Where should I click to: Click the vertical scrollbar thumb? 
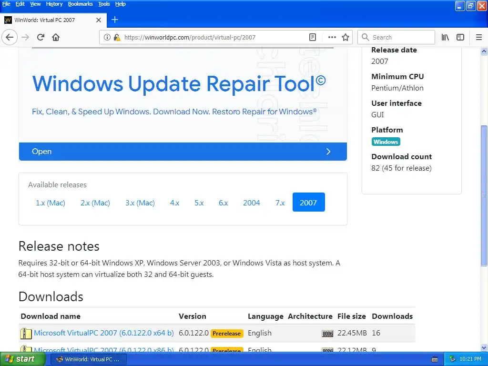click(484, 195)
